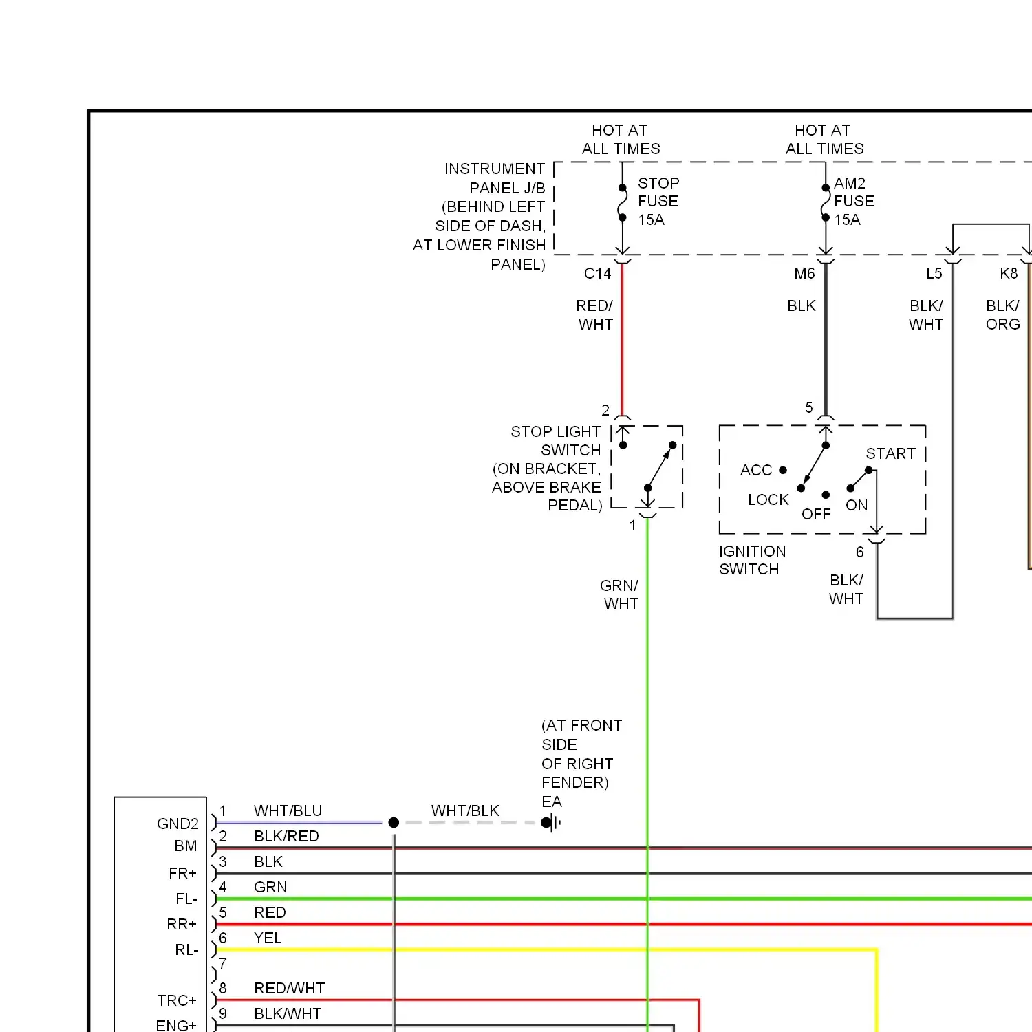Screen dimensions: 1032x1032
Task: Click ignition switch terminal number 6
Action: [x=860, y=552]
